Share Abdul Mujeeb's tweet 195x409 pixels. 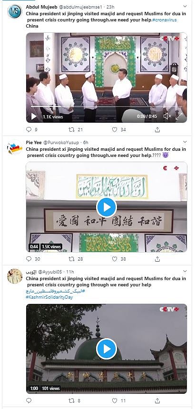point(157,129)
